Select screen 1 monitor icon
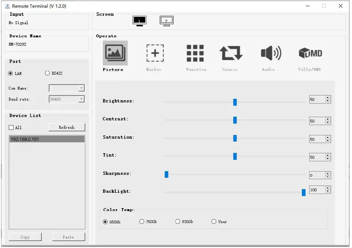 tap(139, 21)
